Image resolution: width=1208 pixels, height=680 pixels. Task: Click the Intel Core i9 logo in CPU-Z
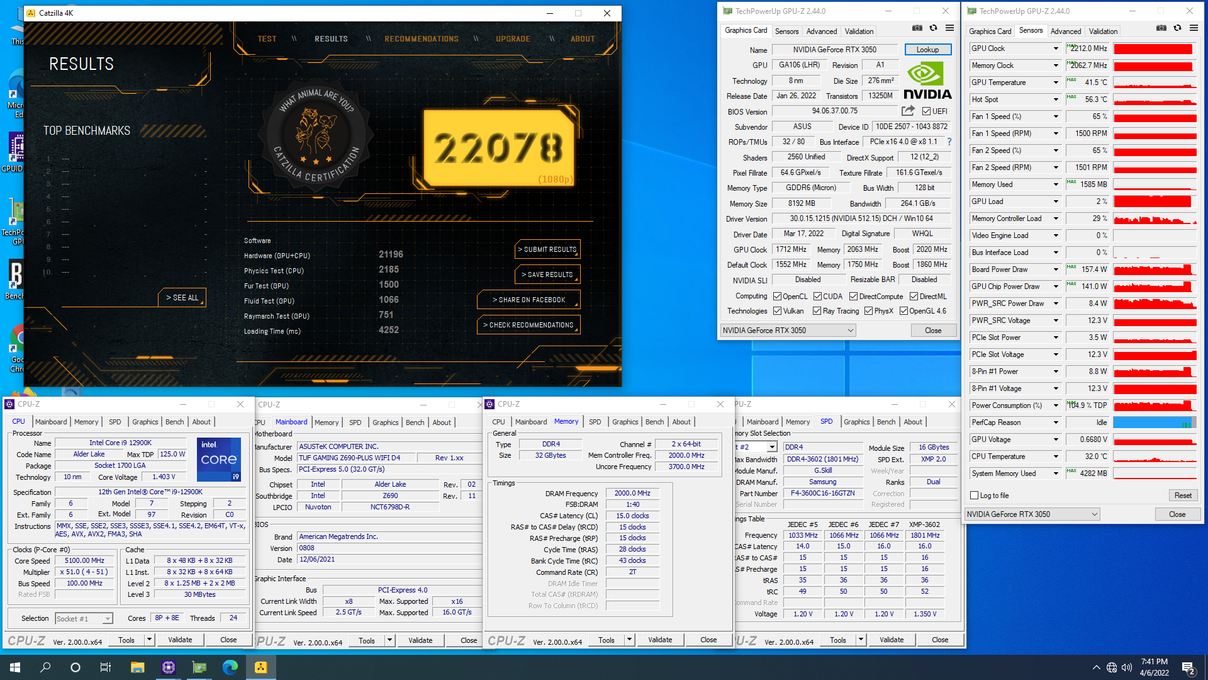[x=218, y=459]
